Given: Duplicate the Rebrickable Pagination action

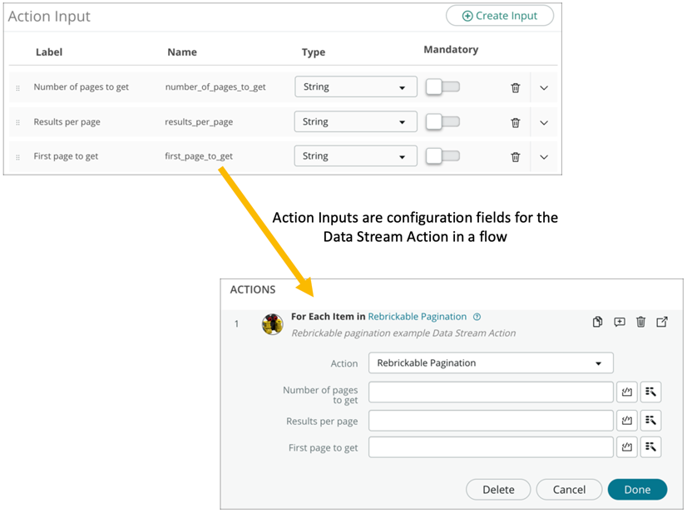Looking at the screenshot, I should click(x=597, y=321).
